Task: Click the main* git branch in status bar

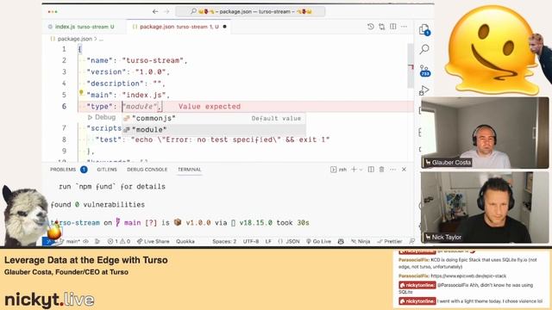Action: [x=70, y=241]
